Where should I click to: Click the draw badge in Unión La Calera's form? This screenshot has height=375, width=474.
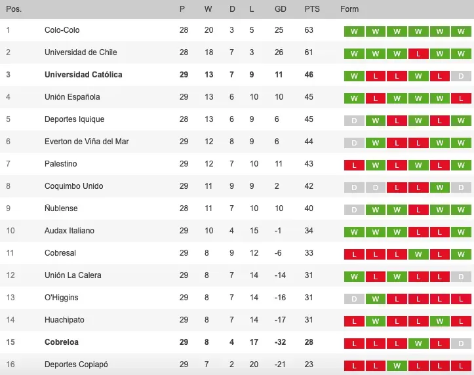point(460,277)
